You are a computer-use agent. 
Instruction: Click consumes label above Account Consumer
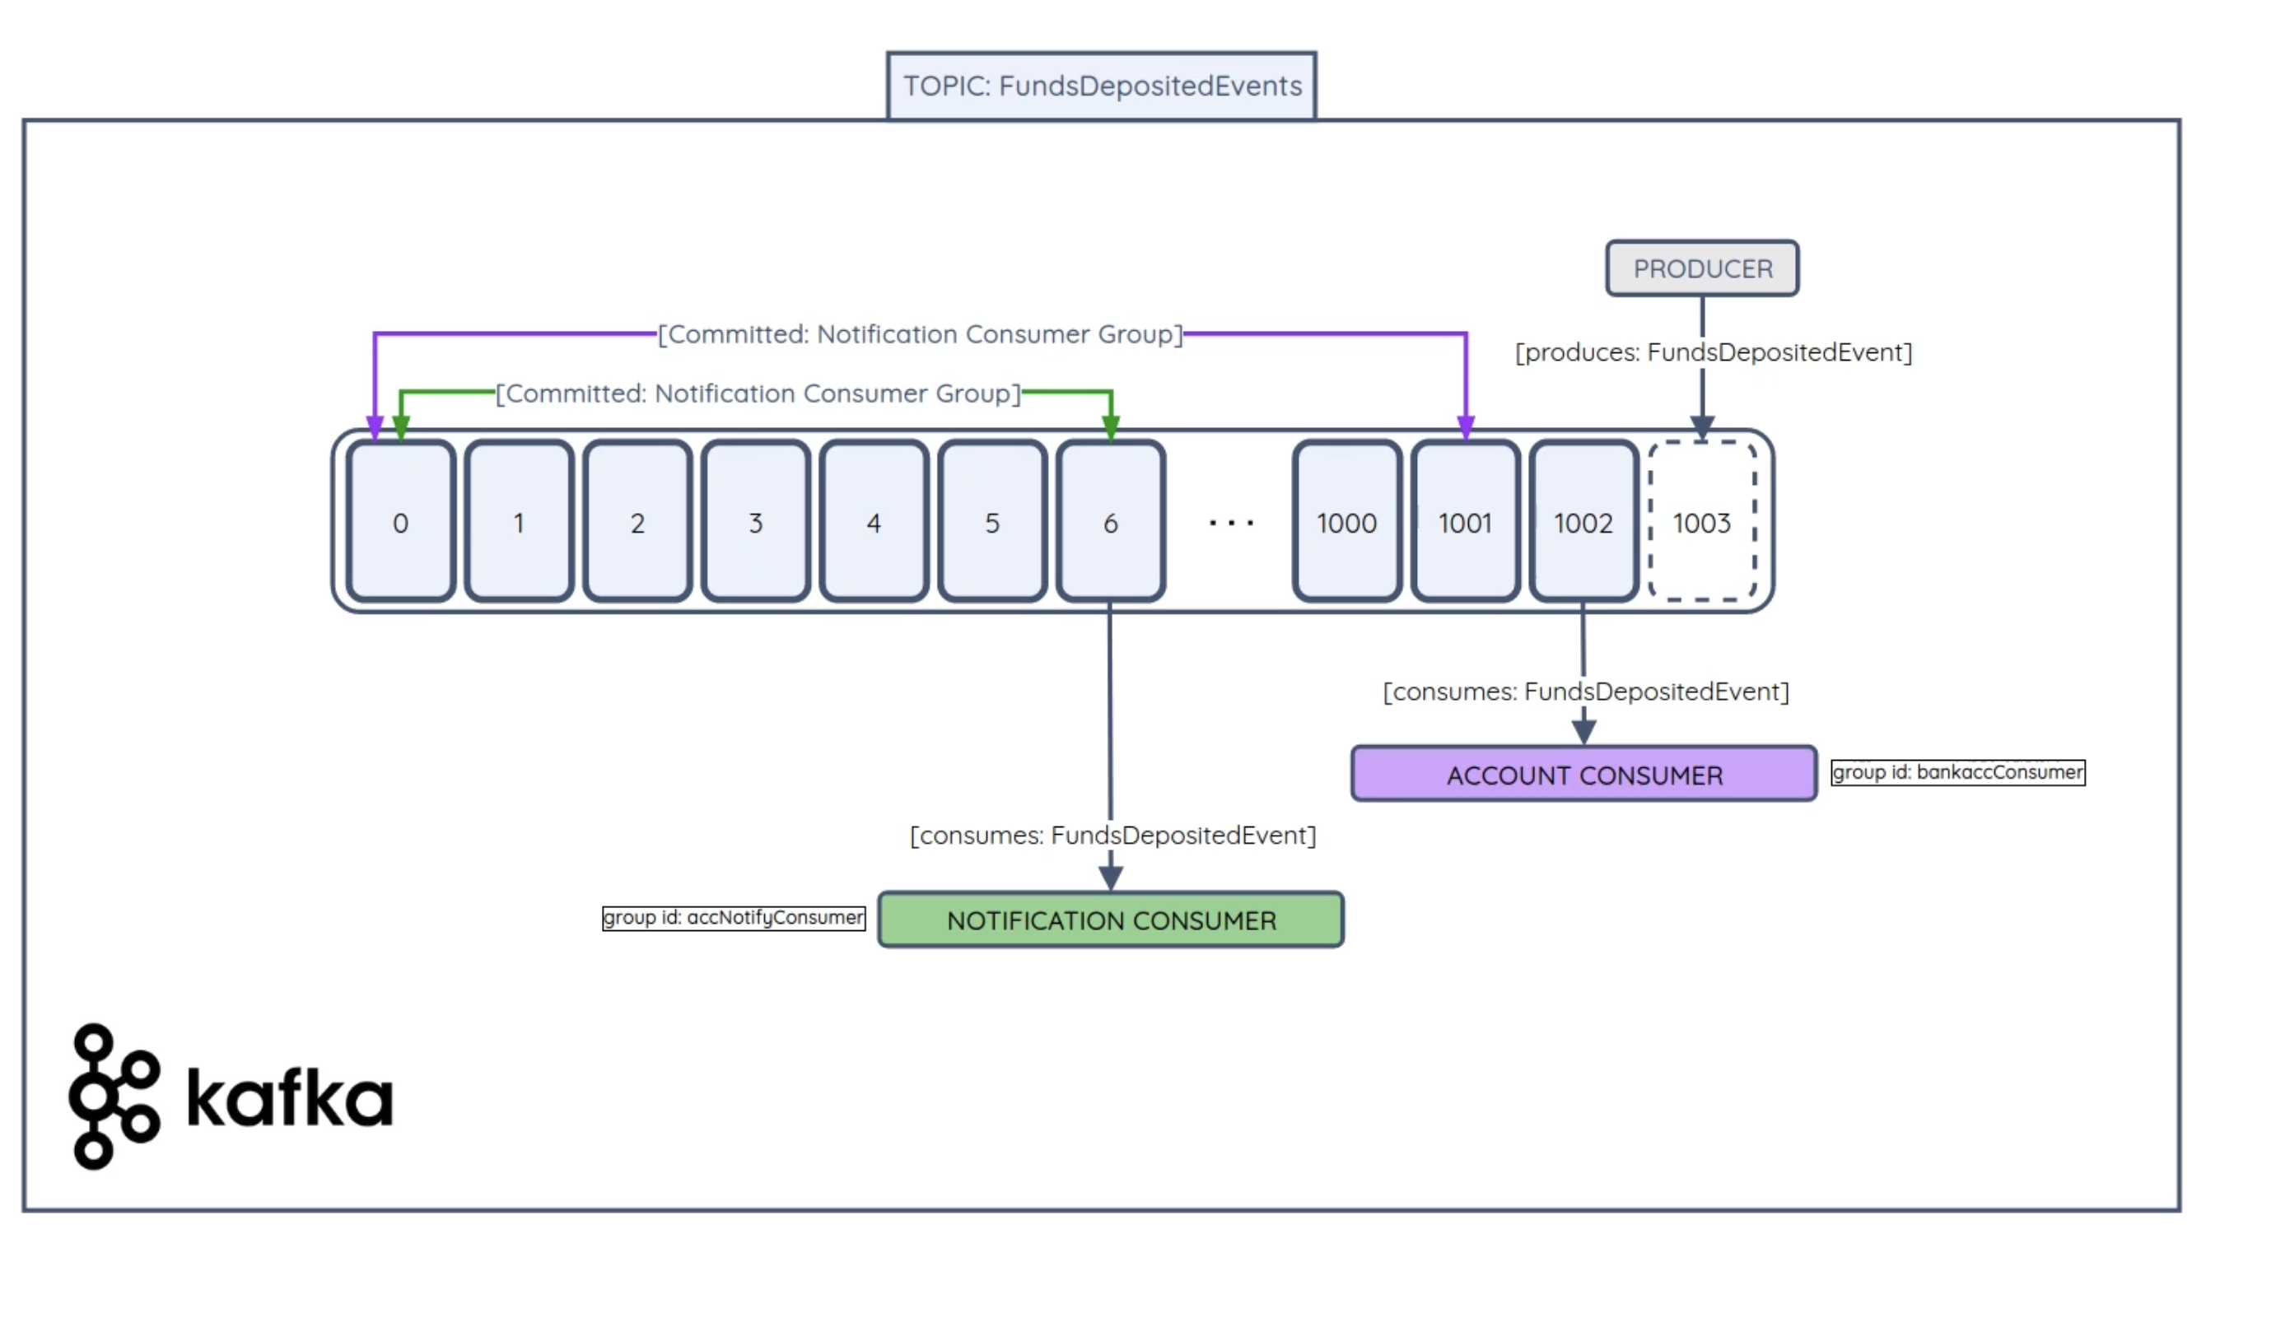(1585, 692)
